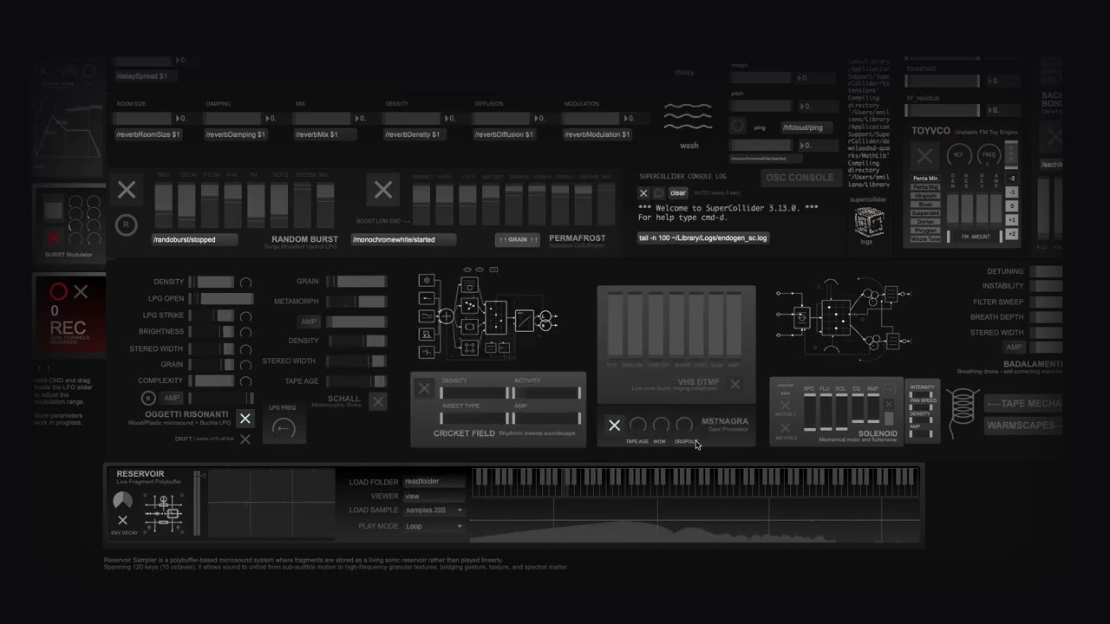Click the Random Burst circled R button
The width and height of the screenshot is (1110, 624).
(x=126, y=224)
